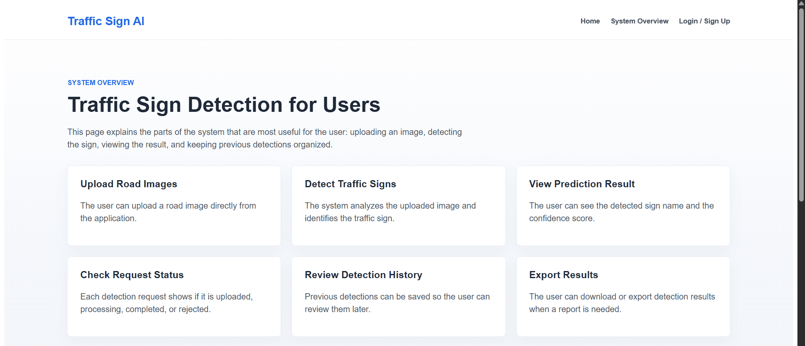
Task: Click the Export Results card title
Action: [x=563, y=275]
